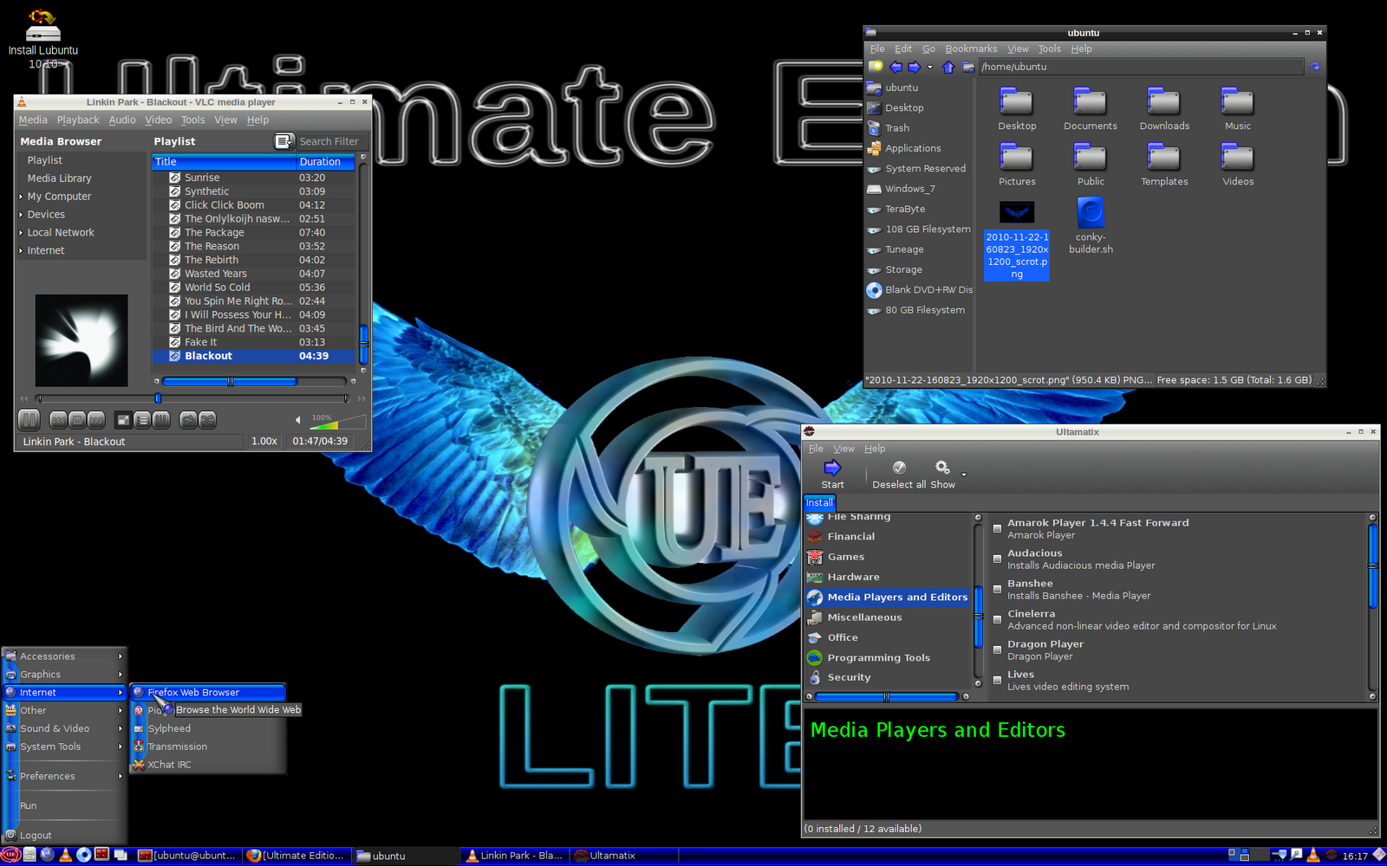
Task: Click the Linkin Park album art thumbnail
Action: [x=81, y=340]
